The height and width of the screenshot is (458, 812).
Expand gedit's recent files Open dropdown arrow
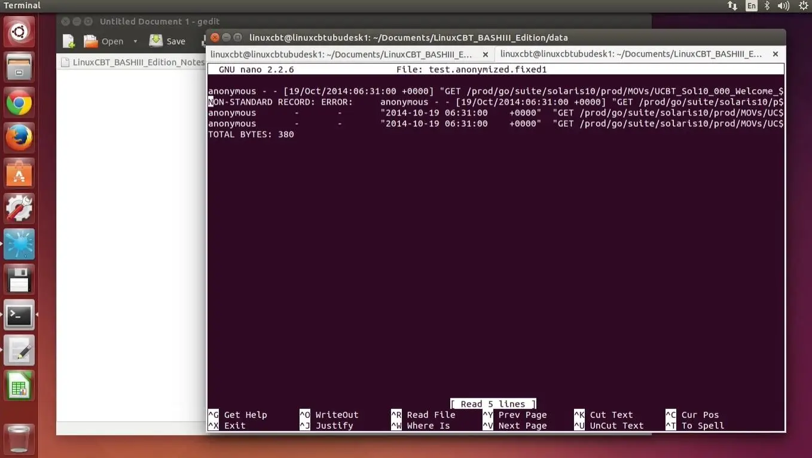pyautogui.click(x=135, y=41)
